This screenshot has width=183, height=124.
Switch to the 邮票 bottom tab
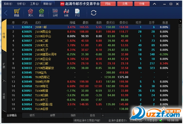pos(52,115)
